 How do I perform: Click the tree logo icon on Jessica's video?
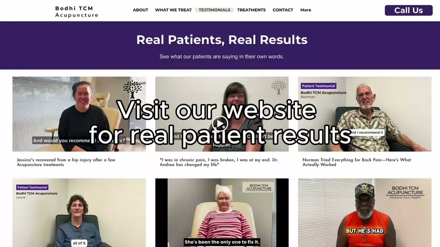click(x=132, y=89)
